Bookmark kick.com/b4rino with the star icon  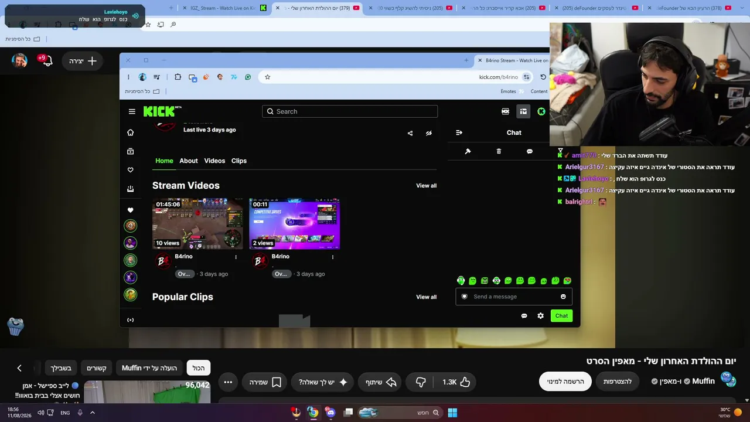coord(267,77)
